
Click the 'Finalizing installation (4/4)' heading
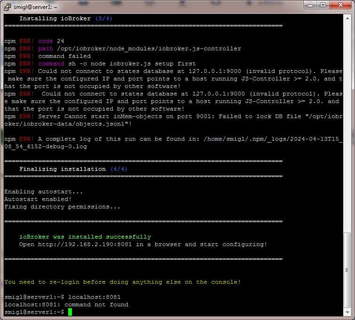coord(73,169)
